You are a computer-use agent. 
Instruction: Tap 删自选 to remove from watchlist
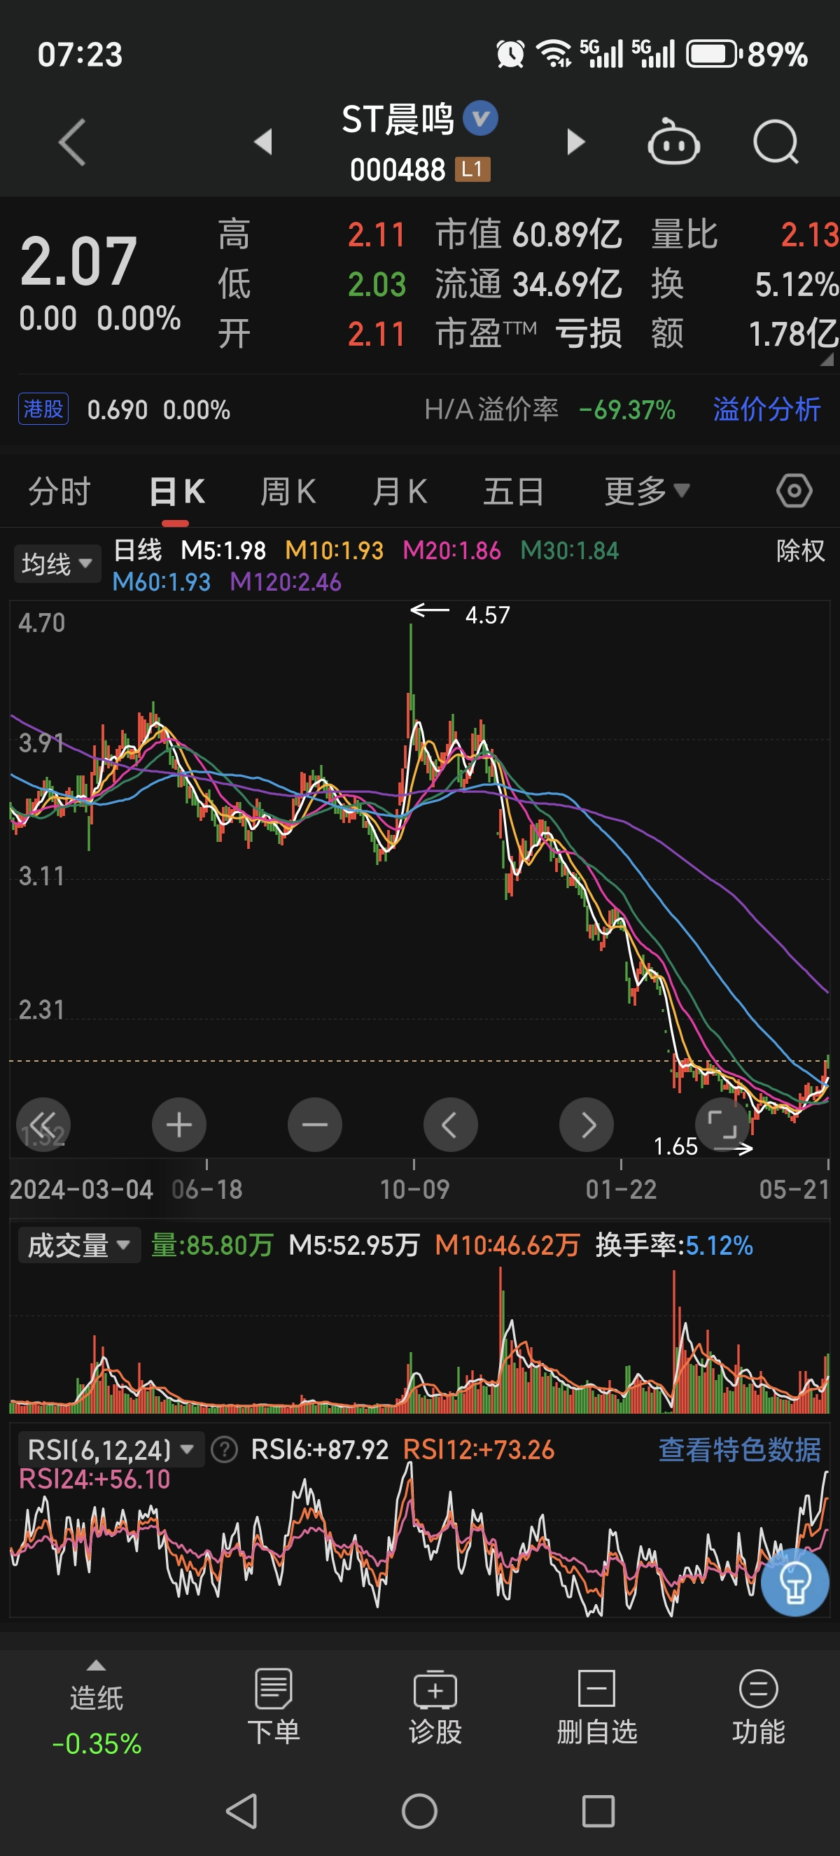596,1708
